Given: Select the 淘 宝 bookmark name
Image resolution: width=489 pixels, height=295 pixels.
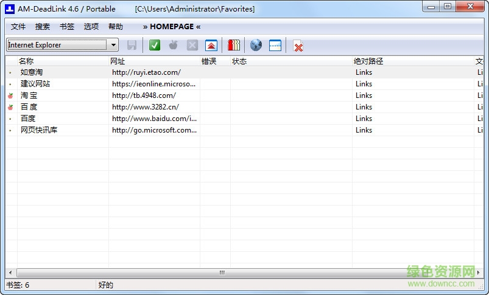Looking at the screenshot, I should (x=29, y=95).
